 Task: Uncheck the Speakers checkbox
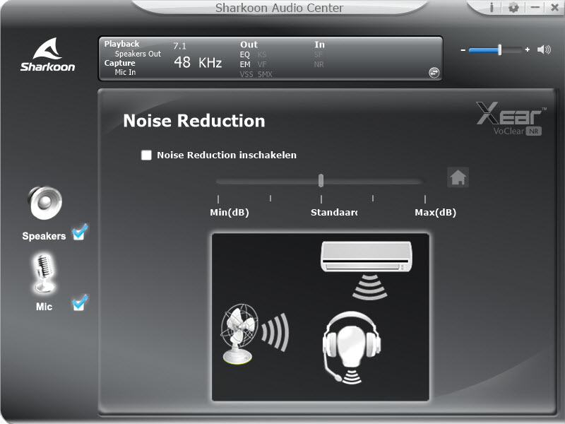(79, 233)
